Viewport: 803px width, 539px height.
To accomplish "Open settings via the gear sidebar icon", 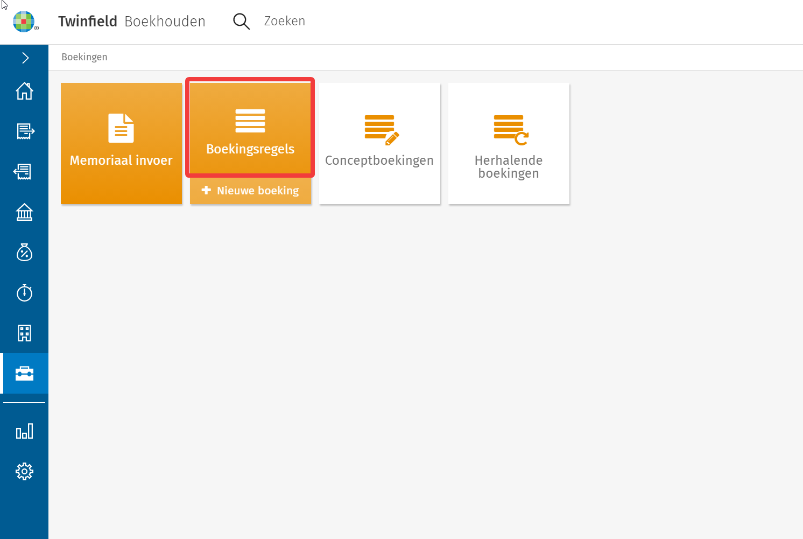I will tap(24, 472).
